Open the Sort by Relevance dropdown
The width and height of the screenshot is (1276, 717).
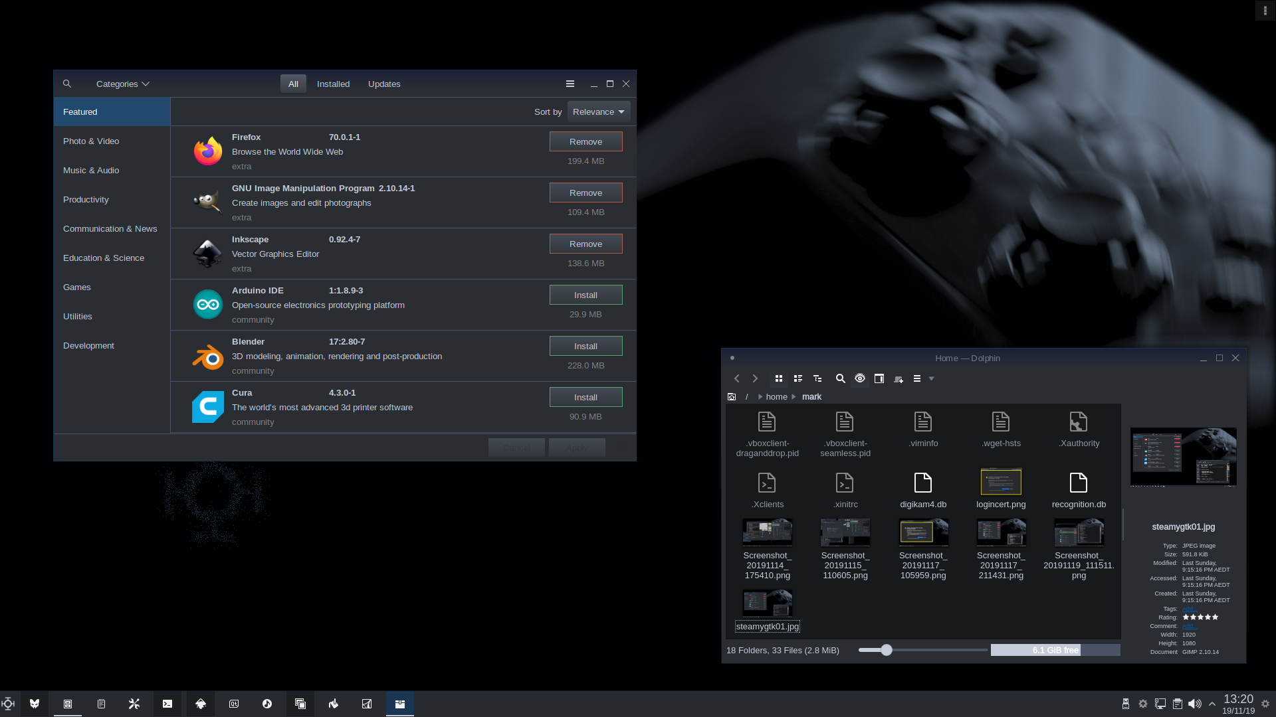coord(599,112)
